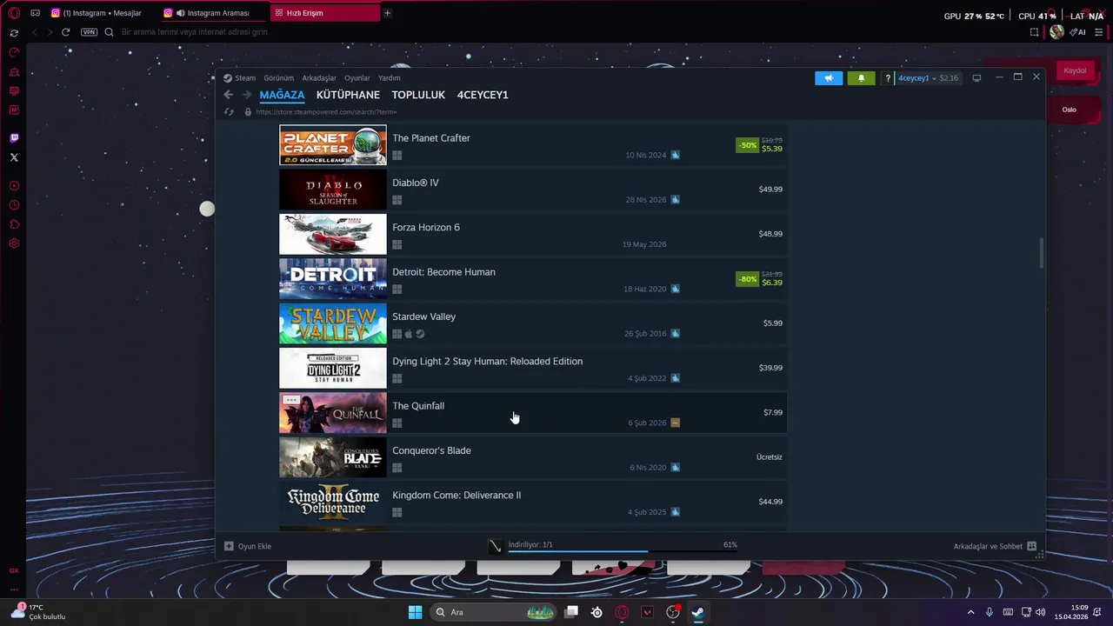Open Opera Easy Setup menu icon
This screenshot has width=1113, height=626.
coord(1098,32)
